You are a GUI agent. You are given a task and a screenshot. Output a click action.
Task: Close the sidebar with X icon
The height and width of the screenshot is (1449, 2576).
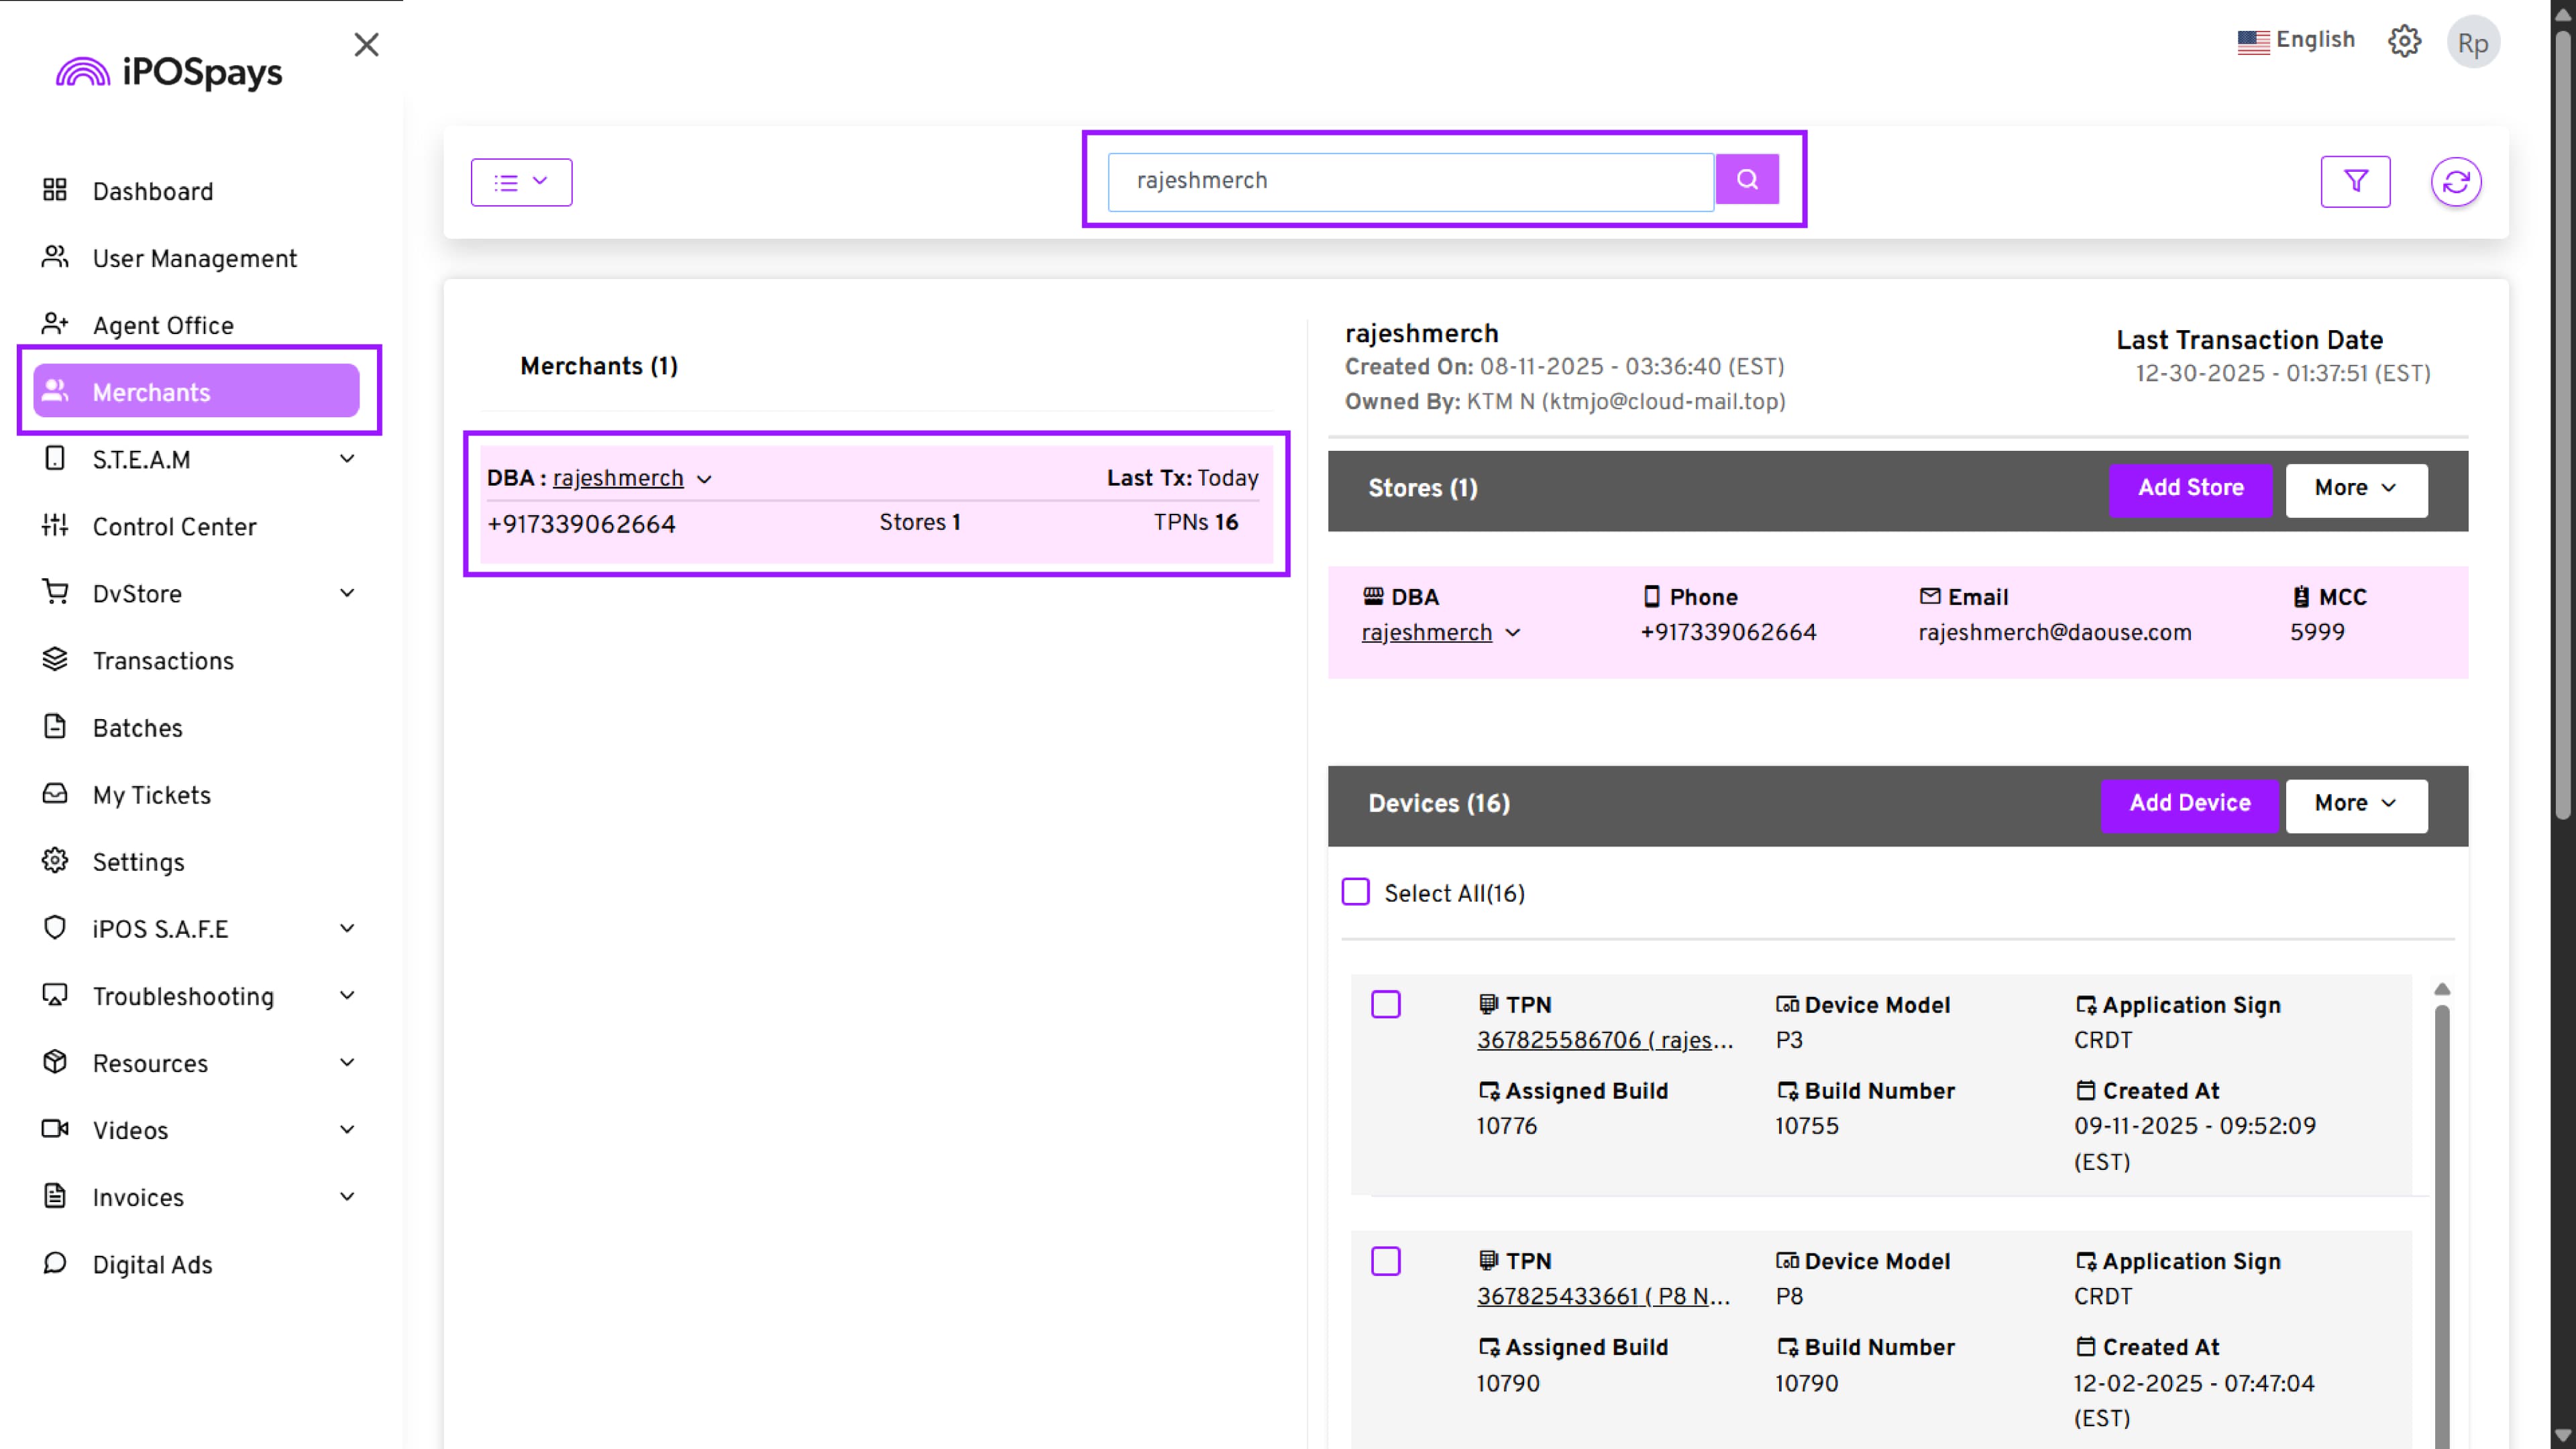[366, 45]
